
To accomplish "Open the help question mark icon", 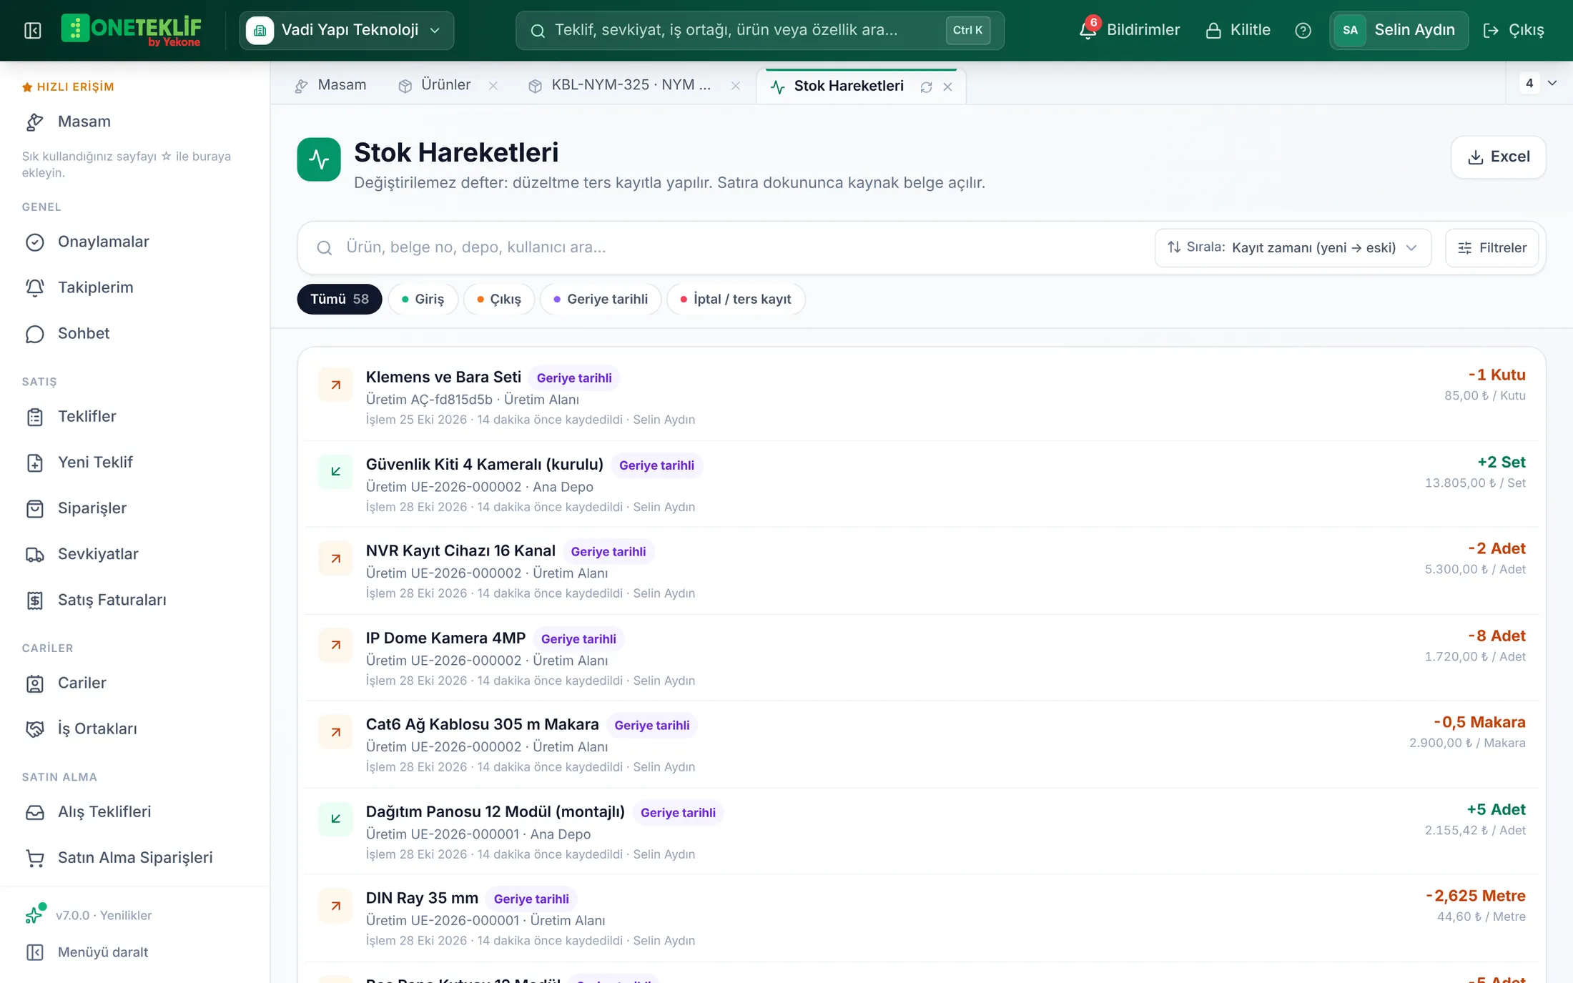I will point(1303,30).
